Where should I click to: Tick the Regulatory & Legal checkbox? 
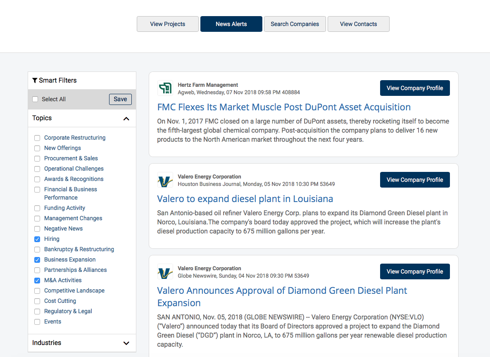point(37,312)
